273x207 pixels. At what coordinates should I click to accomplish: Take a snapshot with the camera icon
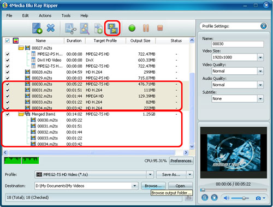tap(258, 198)
